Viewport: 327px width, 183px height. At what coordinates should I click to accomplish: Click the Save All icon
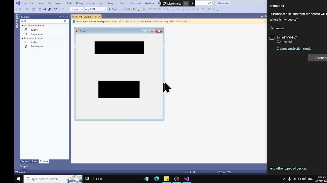(x=49, y=9)
